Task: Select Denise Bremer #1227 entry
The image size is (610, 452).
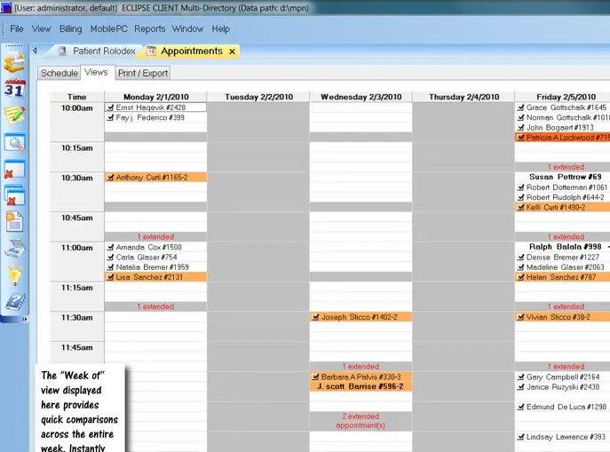Action: point(563,258)
